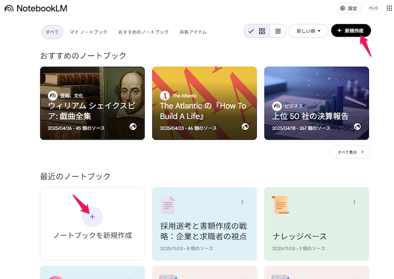
Task: Click ノートブックを新規作成 text
Action: 93,235
